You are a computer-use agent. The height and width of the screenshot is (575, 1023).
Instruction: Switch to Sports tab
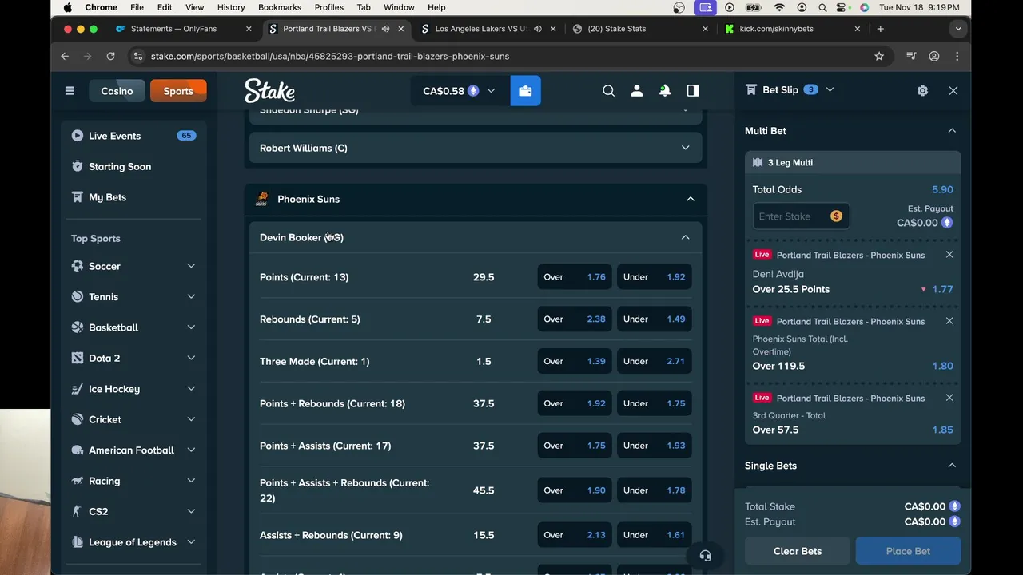point(178,91)
